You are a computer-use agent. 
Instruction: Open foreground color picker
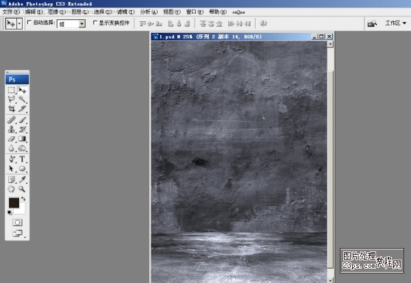pos(14,202)
